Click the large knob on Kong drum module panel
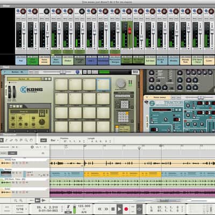The height and width of the screenshot is (215, 215). [x=42, y=122]
